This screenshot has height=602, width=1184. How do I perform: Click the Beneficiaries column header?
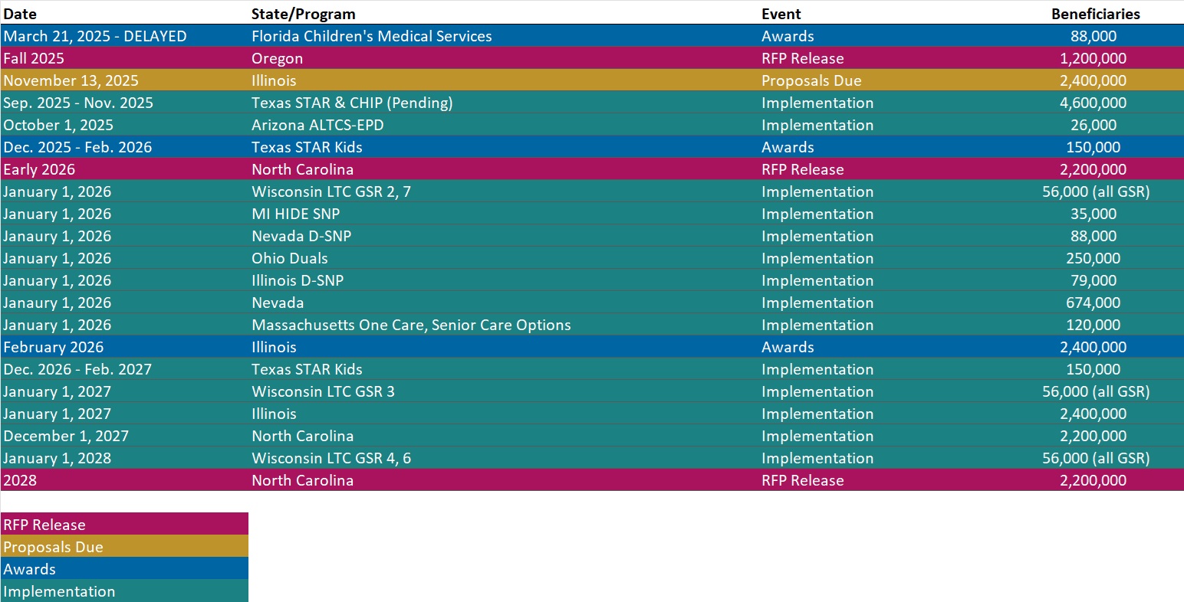pyautogui.click(x=1095, y=14)
